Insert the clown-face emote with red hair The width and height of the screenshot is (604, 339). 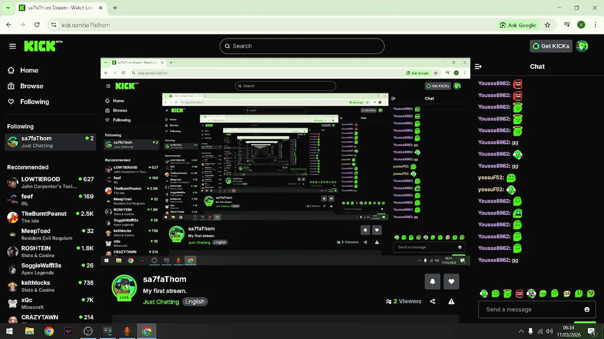click(x=567, y=293)
